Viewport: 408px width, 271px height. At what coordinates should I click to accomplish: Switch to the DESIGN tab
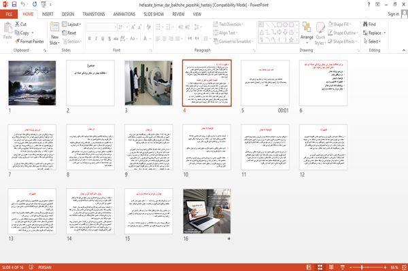(x=67, y=14)
